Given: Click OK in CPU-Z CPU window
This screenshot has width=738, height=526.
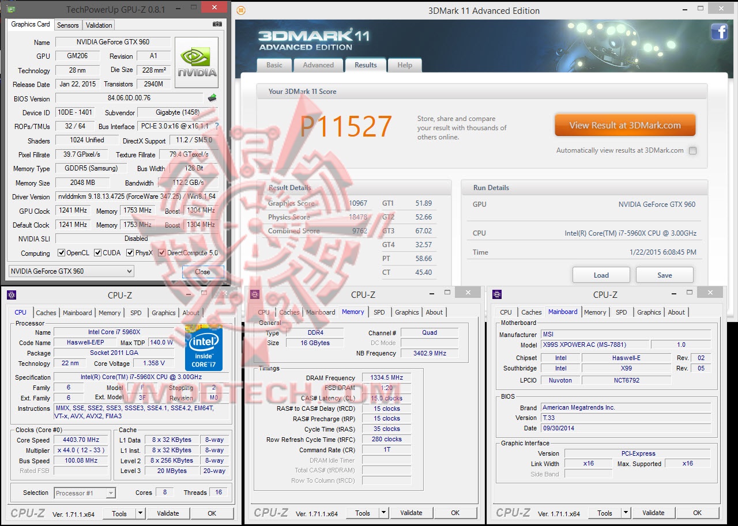Looking at the screenshot, I should click(212, 513).
